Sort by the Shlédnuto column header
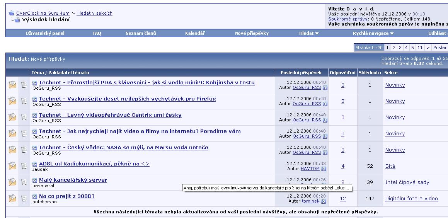 [370, 73]
